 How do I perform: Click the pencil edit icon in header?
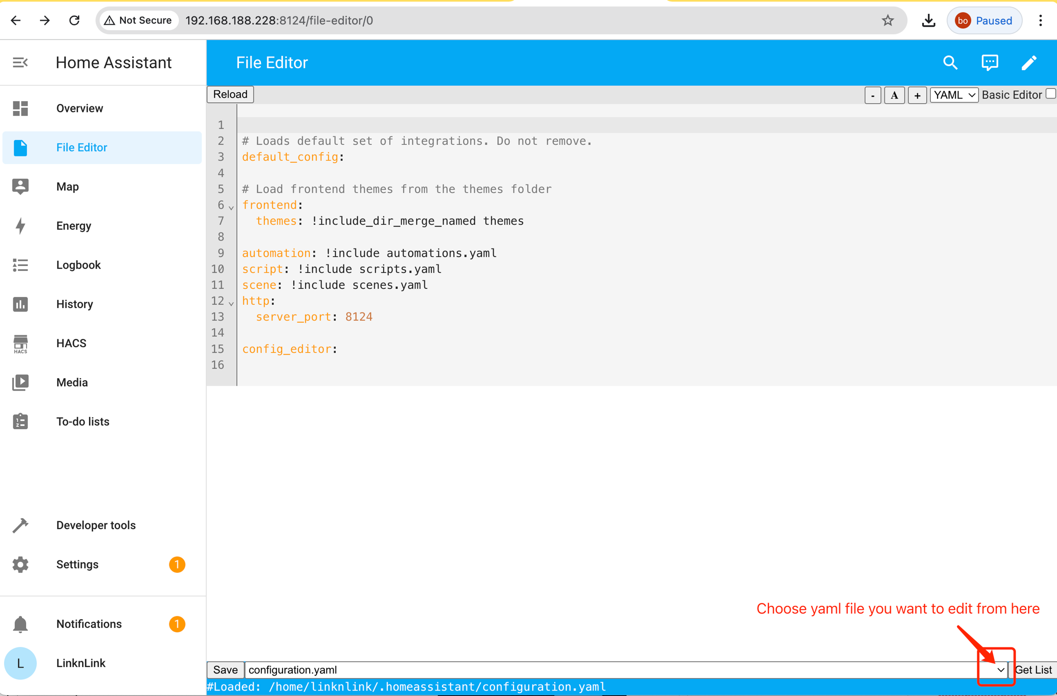(1029, 62)
